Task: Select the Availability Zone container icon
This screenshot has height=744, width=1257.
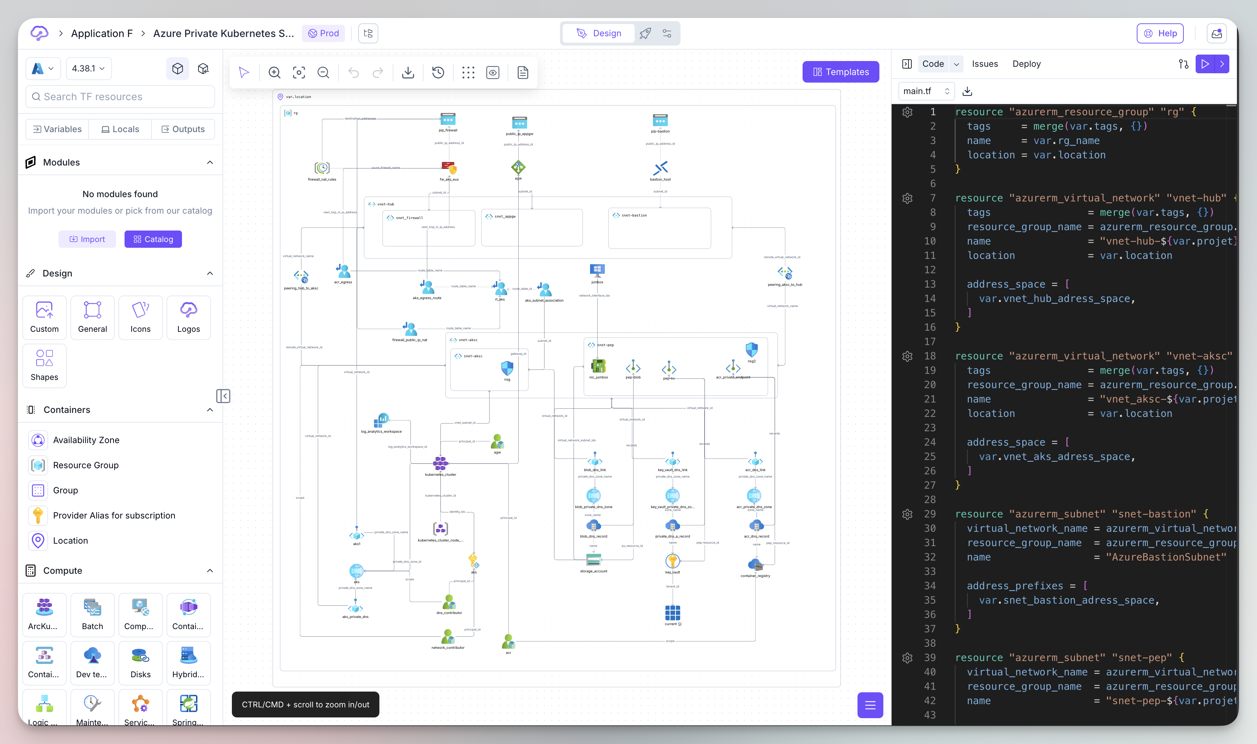Action: (x=38, y=440)
